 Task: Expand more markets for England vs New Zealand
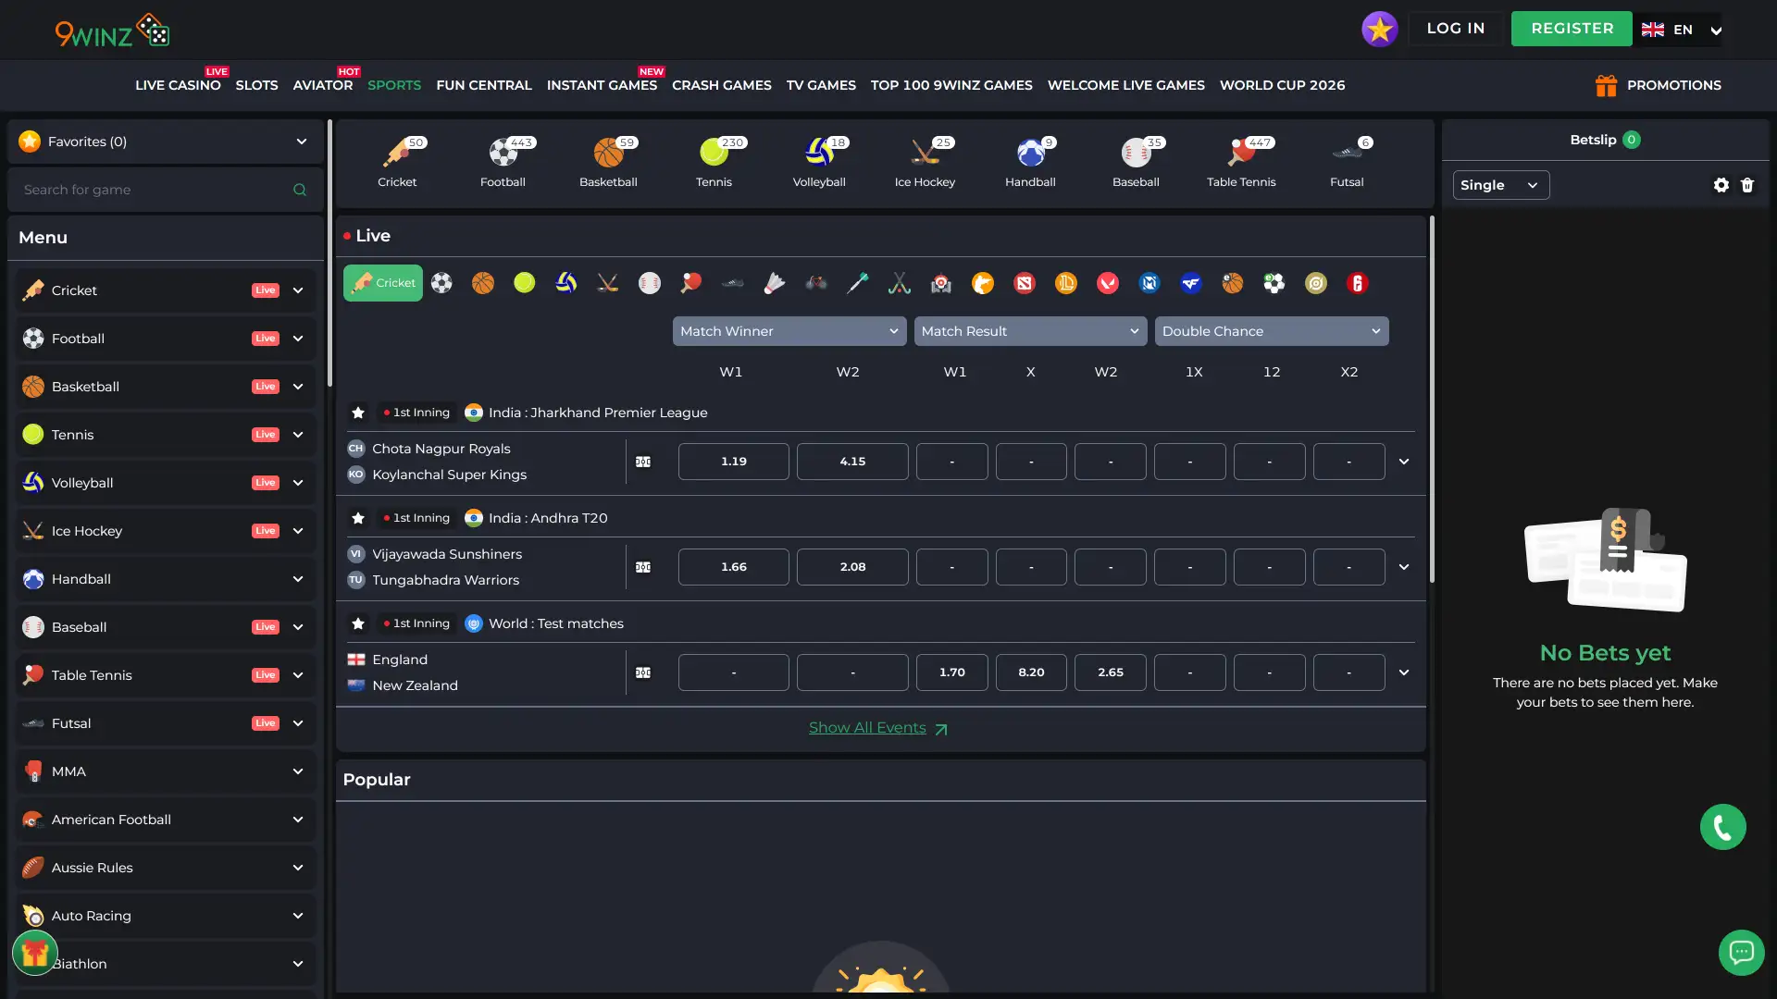click(x=1404, y=672)
